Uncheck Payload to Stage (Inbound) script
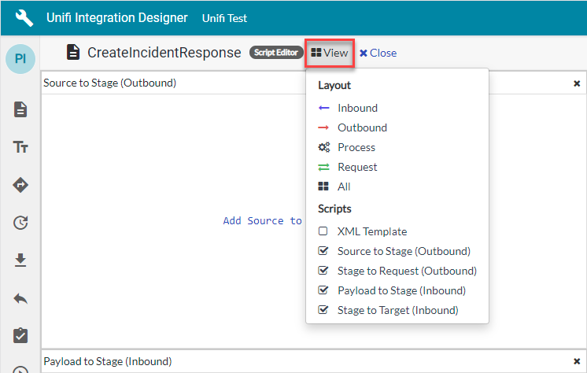 click(323, 291)
